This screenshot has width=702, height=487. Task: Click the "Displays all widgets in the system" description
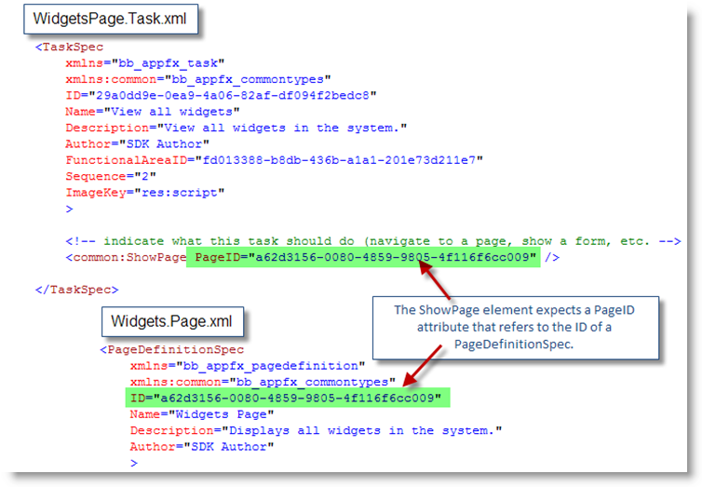(316, 430)
